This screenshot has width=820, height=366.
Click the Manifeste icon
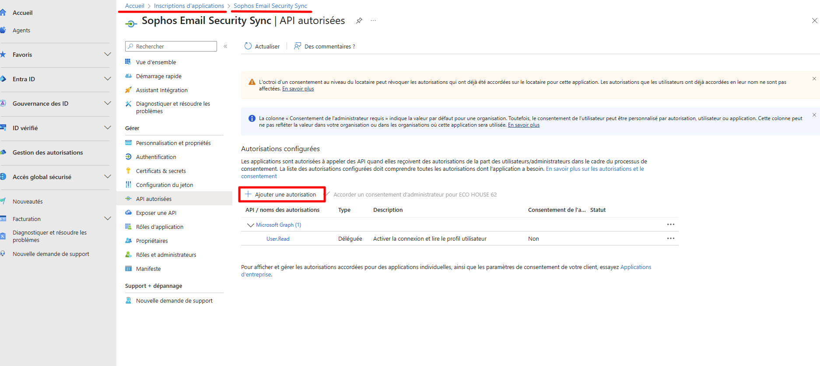[x=128, y=269]
